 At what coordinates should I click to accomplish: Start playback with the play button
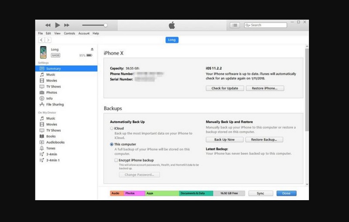coord(58,25)
